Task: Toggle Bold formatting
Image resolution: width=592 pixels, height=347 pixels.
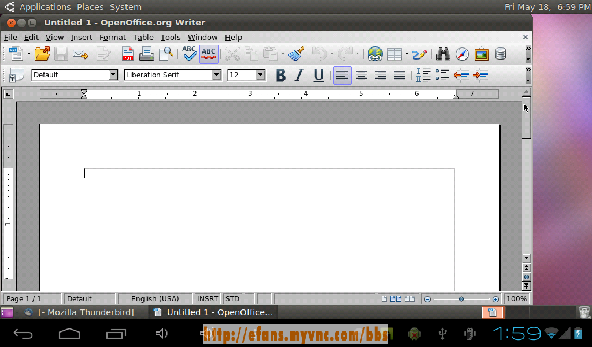Action: coord(280,75)
